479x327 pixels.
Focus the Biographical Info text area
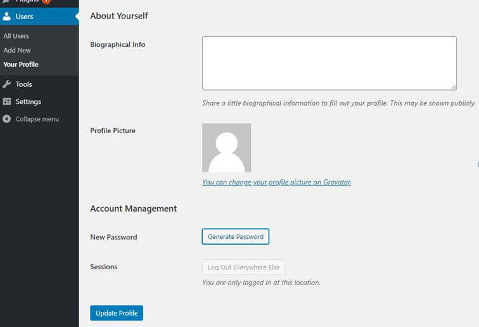coord(329,63)
